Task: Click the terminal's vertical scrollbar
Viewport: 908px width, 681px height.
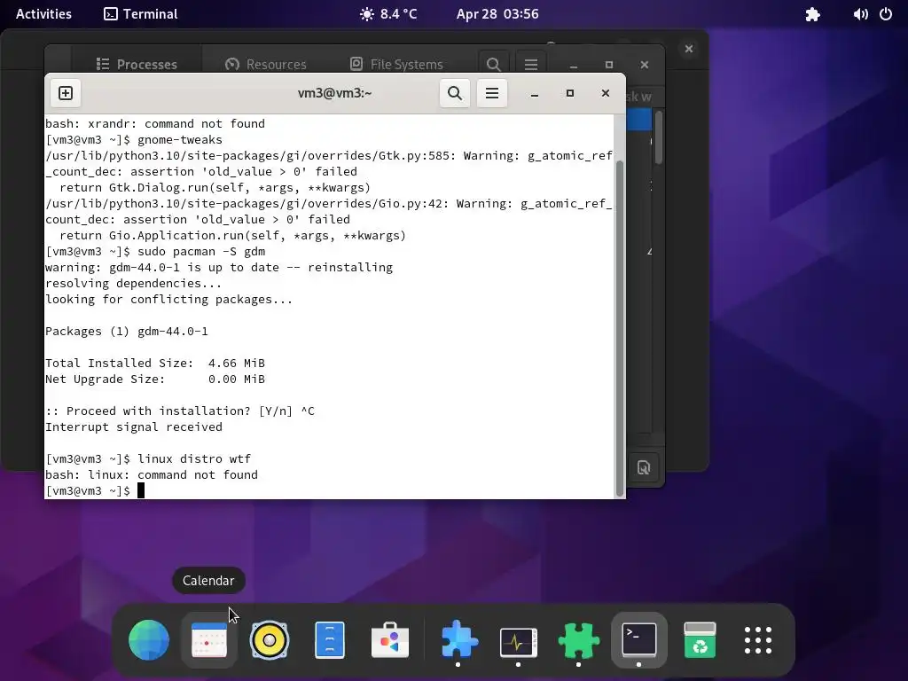Action: pyautogui.click(x=620, y=328)
